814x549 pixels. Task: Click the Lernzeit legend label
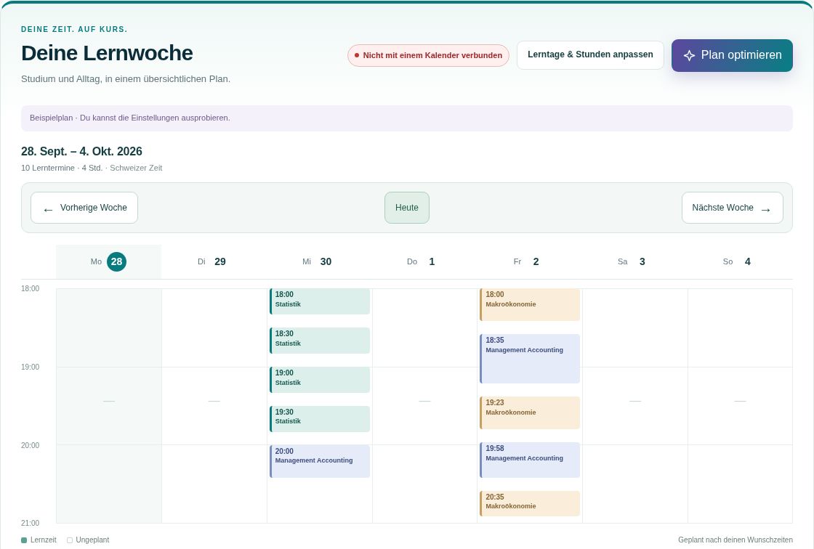tap(43, 540)
